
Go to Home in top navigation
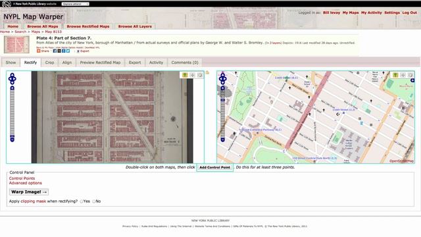click(x=13, y=26)
